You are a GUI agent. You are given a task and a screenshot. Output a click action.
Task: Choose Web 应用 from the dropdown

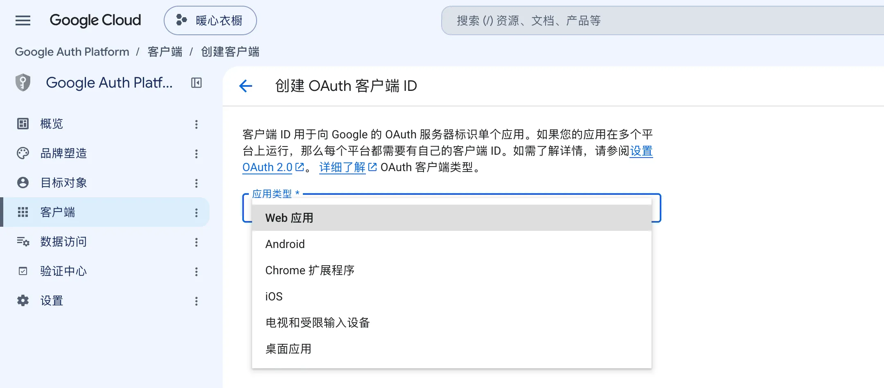point(452,218)
